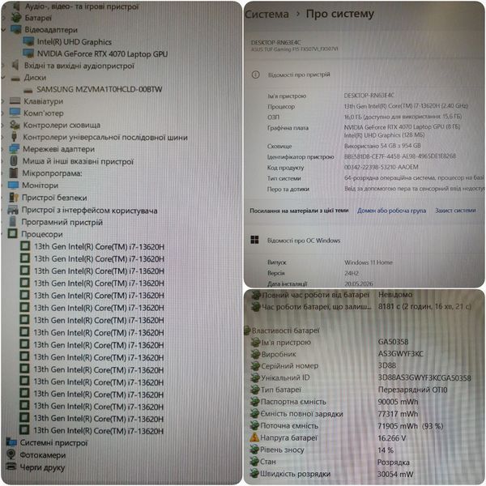
Task: Click the Intel(R) UHD Graphics adapter icon
Action: (28, 41)
